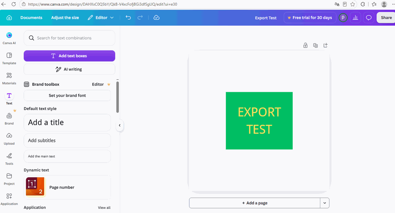Click Brand toolbox Editor link
Image resolution: width=395 pixels, height=213 pixels.
click(98, 84)
